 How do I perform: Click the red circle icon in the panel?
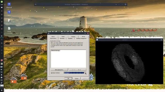point(2,60)
